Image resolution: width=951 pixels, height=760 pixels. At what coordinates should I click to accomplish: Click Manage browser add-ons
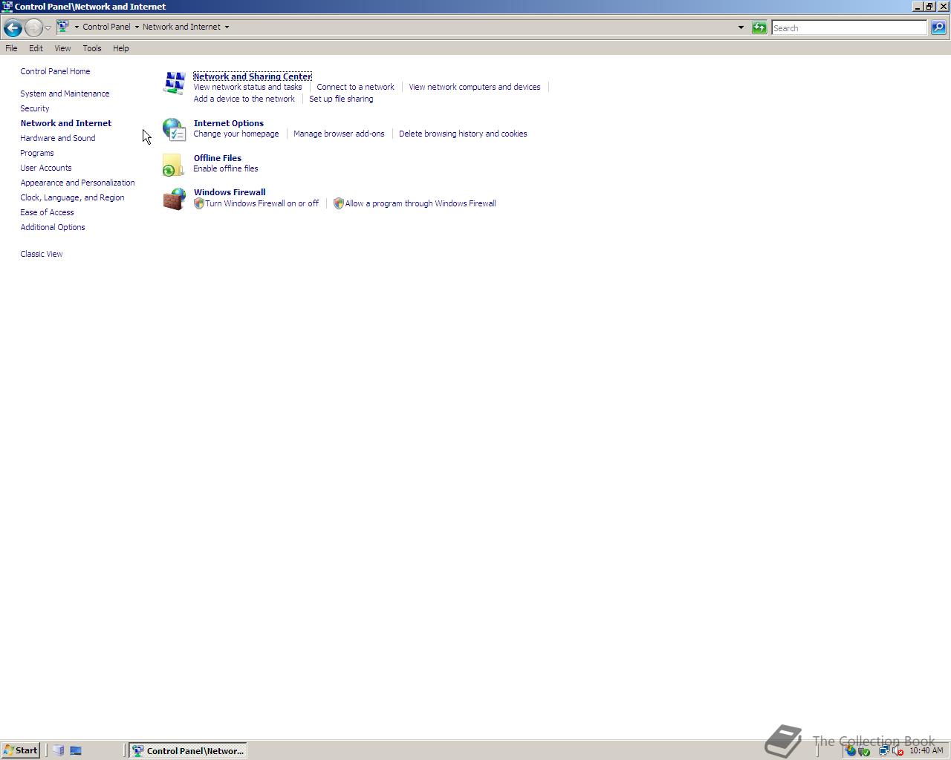click(339, 134)
